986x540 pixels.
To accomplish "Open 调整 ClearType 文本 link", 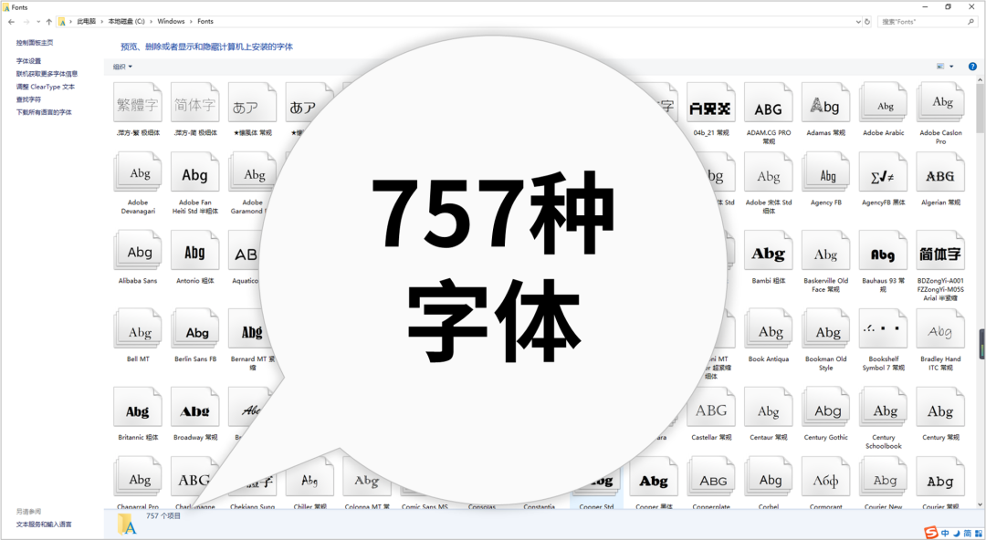I will click(46, 87).
